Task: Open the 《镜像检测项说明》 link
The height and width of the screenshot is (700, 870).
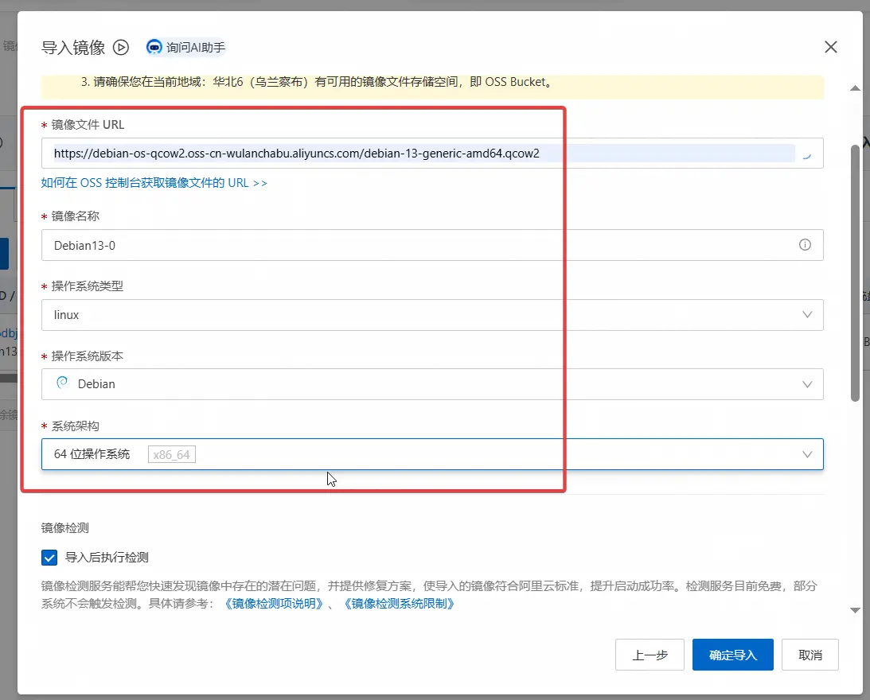Action: tap(275, 604)
